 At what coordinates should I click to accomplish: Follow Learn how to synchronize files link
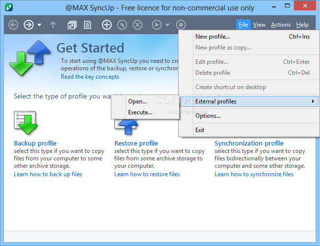(254, 174)
